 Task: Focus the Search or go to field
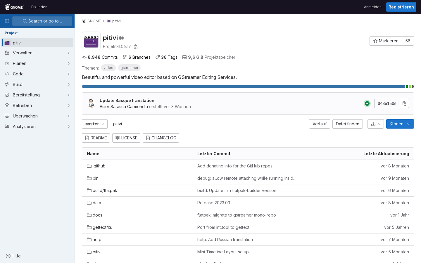[42, 21]
